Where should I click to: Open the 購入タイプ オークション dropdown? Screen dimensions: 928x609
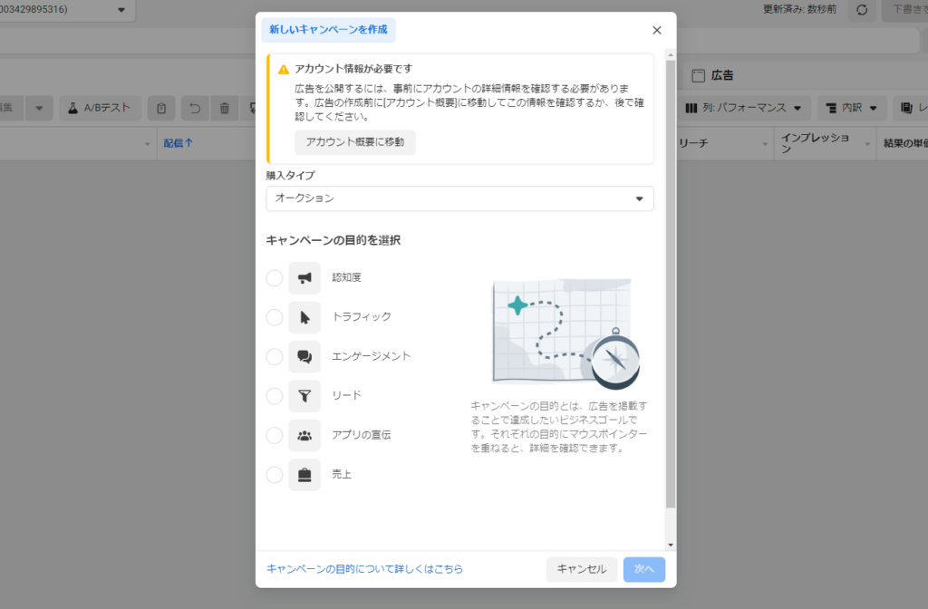[459, 198]
